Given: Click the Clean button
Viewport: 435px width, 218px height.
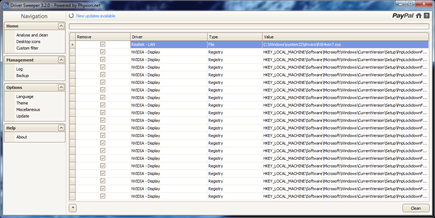Looking at the screenshot, I should [416, 208].
